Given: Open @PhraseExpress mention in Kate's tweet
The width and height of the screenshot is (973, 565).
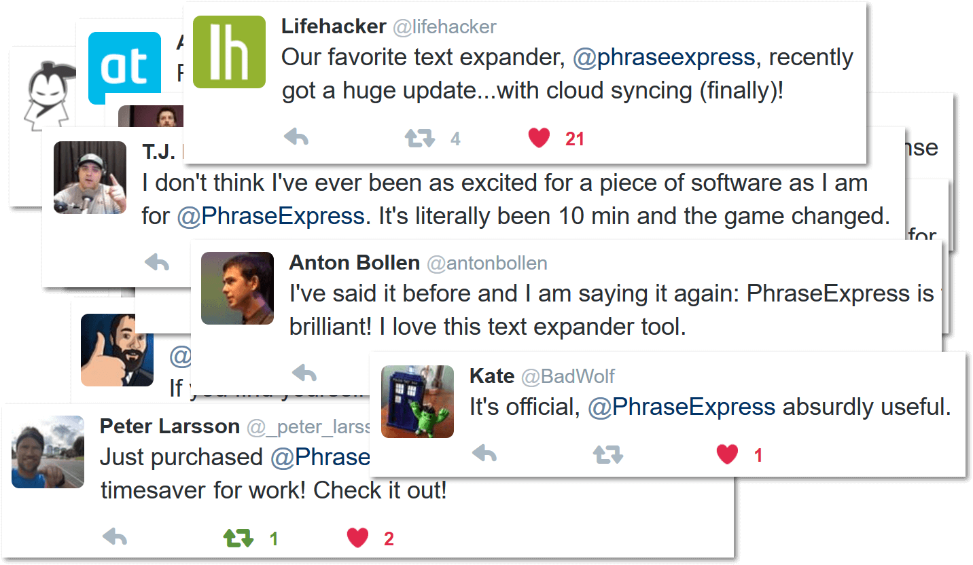Looking at the screenshot, I should pos(681,407).
